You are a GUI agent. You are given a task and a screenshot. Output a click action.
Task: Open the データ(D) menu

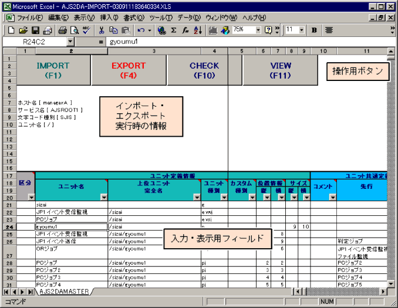(x=189, y=18)
